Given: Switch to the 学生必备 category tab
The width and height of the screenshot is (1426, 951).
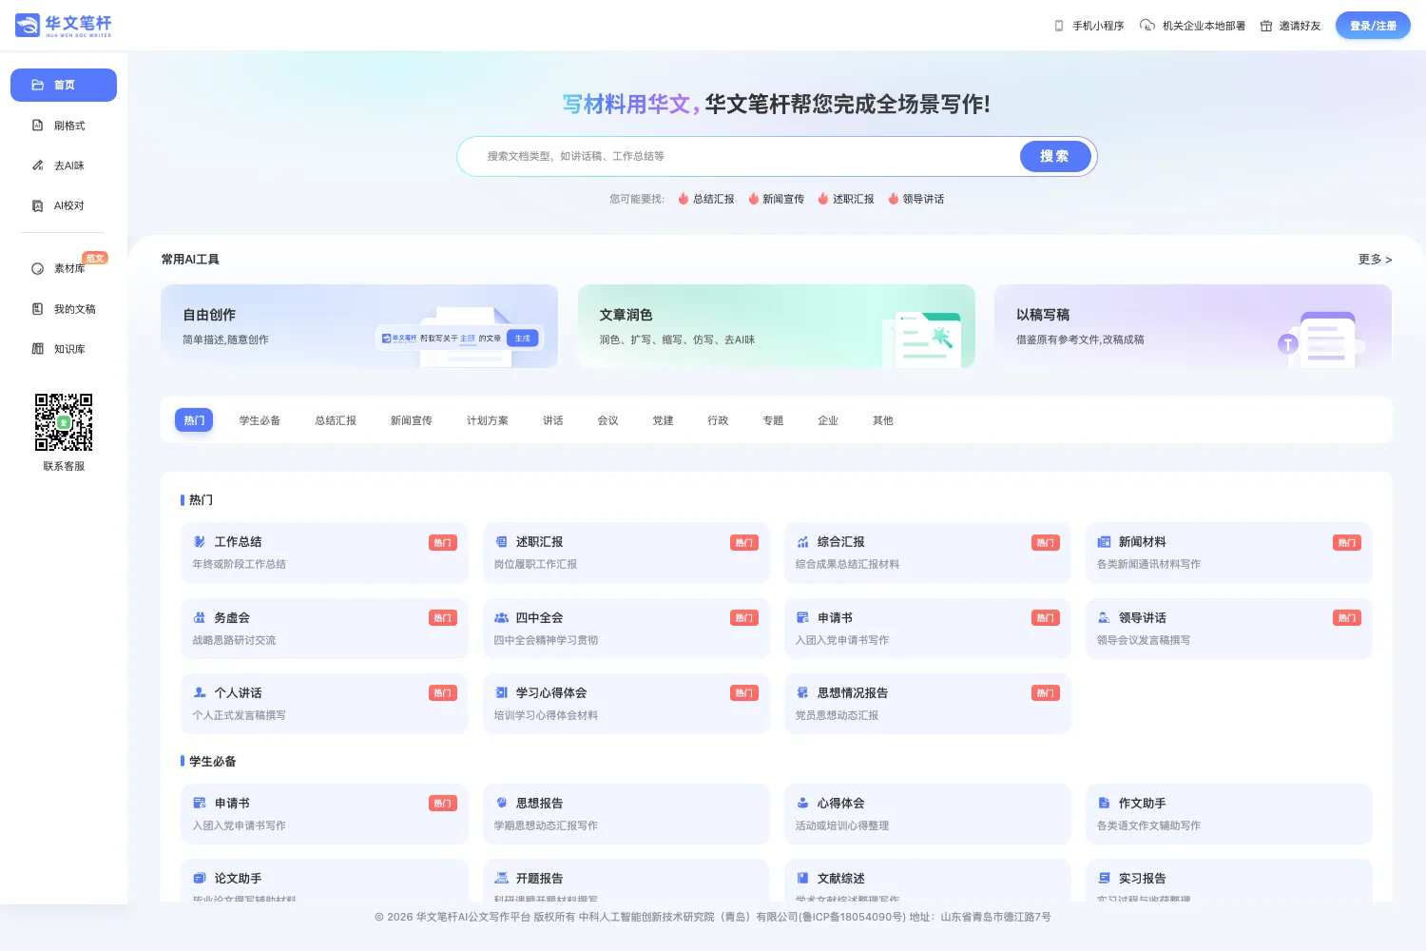Looking at the screenshot, I should tap(260, 420).
